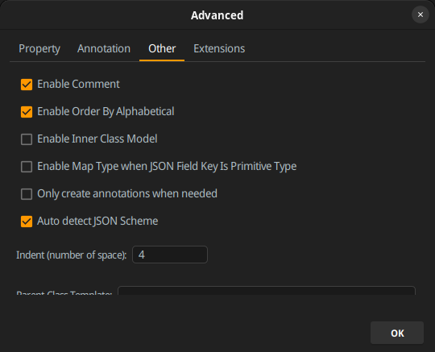Image resolution: width=435 pixels, height=352 pixels.
Task: Check Only create annotations when needed box
Action: [27, 194]
